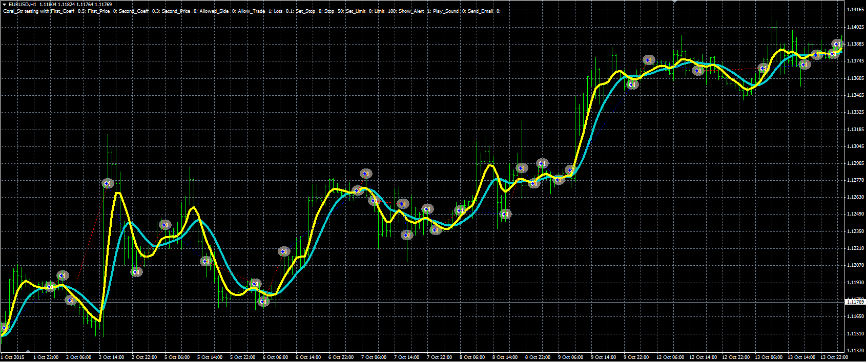Screen dimensions: 866x362
Task: Click the 5 Oct 14:00 time label
Action: pyautogui.click(x=210, y=357)
